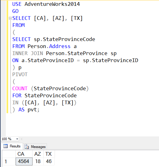The height and width of the screenshot is (167, 159).
Task: Click the AS keyword
Action: click(21, 109)
